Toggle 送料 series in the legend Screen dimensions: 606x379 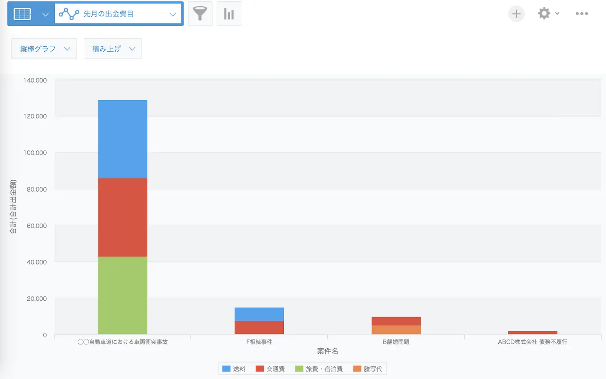[x=234, y=369]
